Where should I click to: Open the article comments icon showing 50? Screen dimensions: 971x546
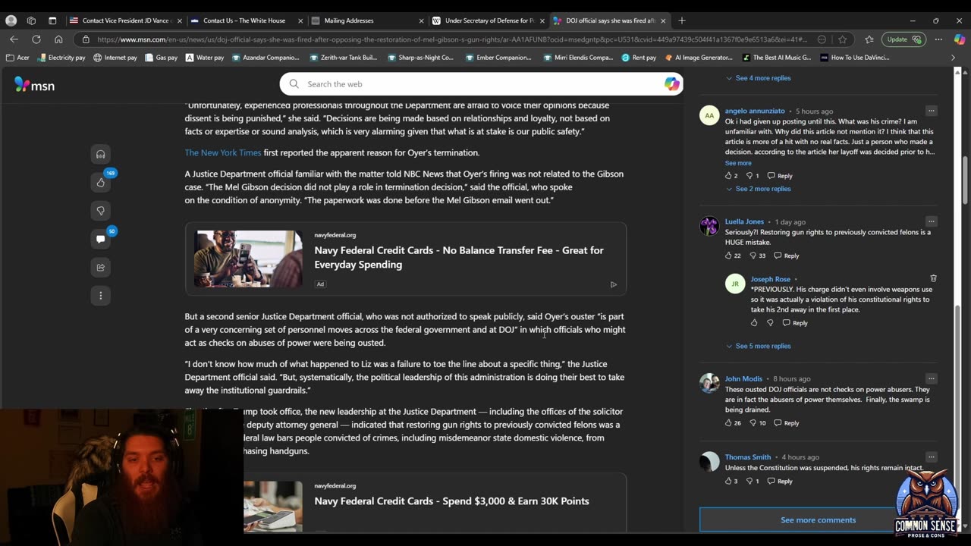(x=100, y=239)
